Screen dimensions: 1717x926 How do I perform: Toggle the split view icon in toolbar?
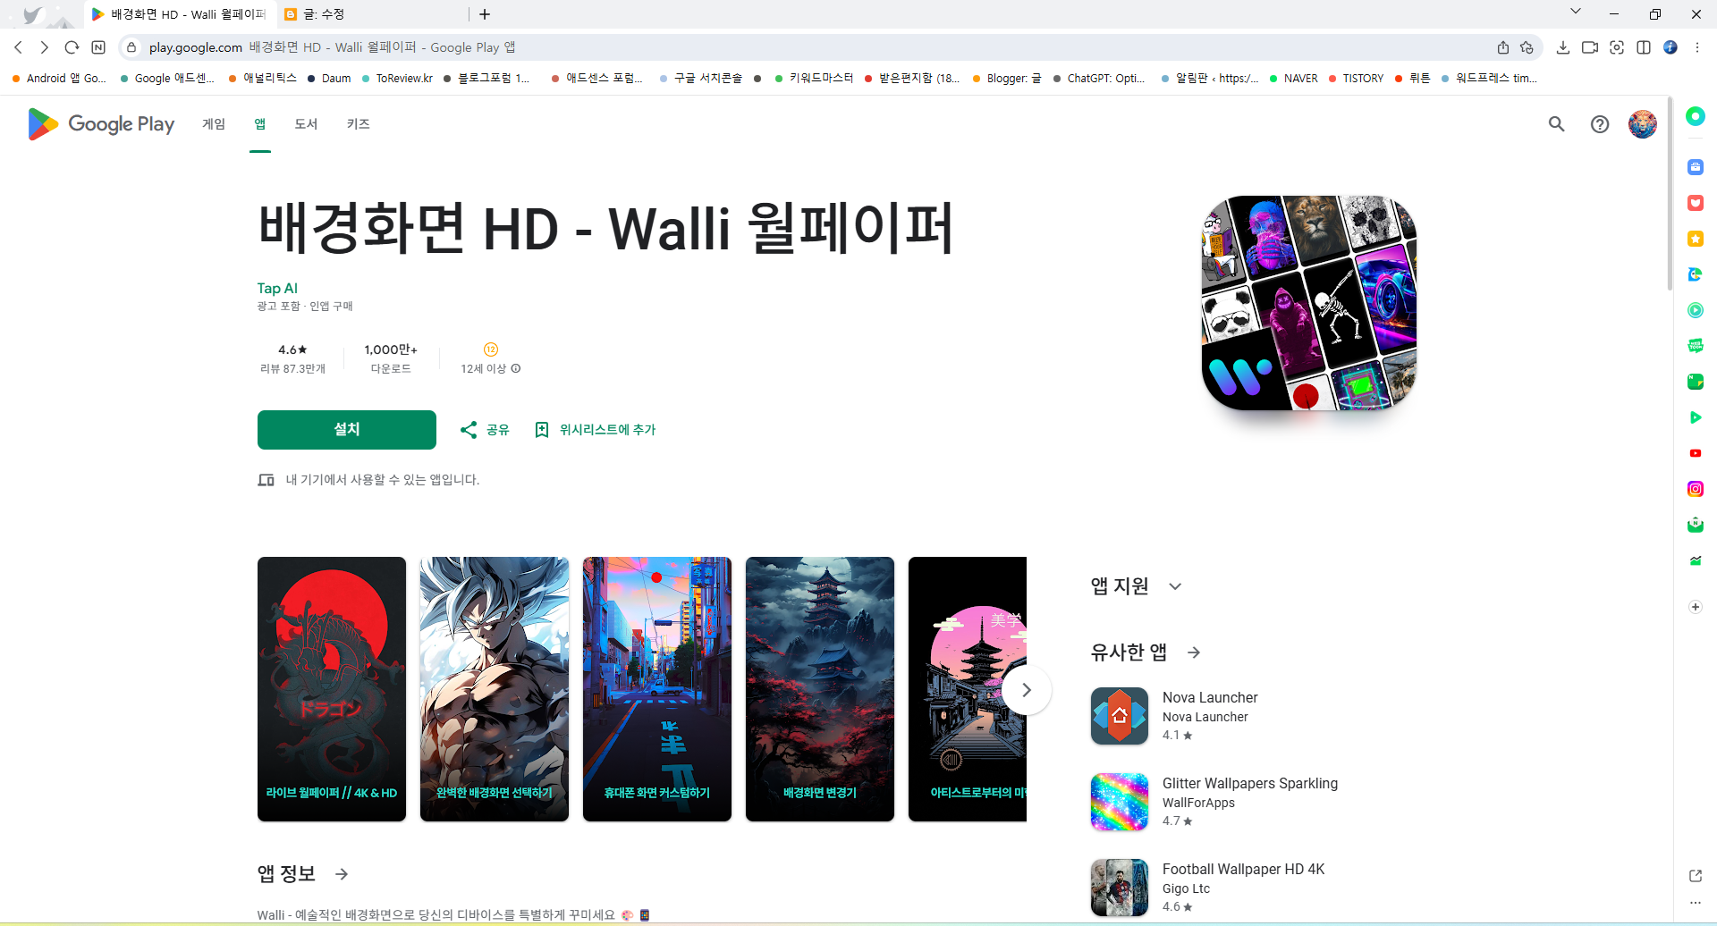[1644, 47]
